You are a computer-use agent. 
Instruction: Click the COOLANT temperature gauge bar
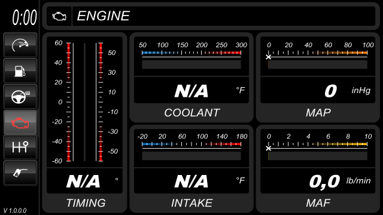click(x=191, y=56)
